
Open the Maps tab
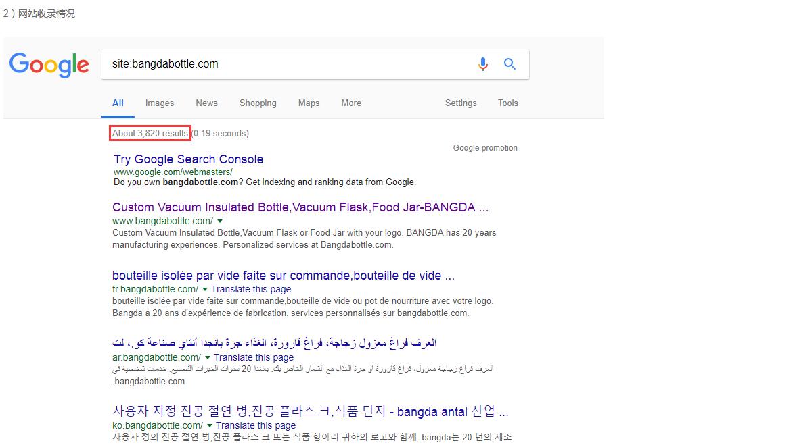click(x=309, y=103)
